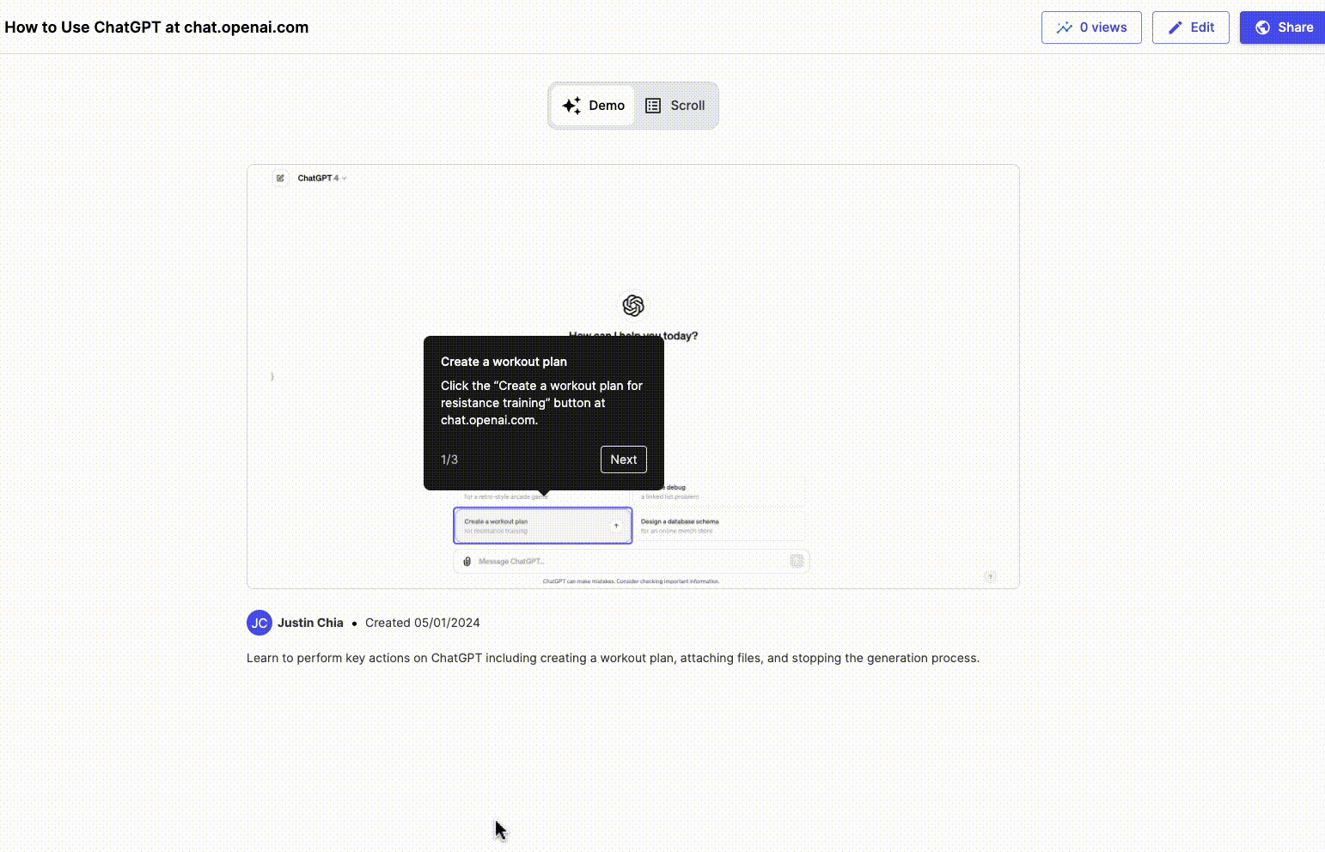This screenshot has height=852, width=1325.
Task: Click the help question mark icon
Action: (991, 576)
